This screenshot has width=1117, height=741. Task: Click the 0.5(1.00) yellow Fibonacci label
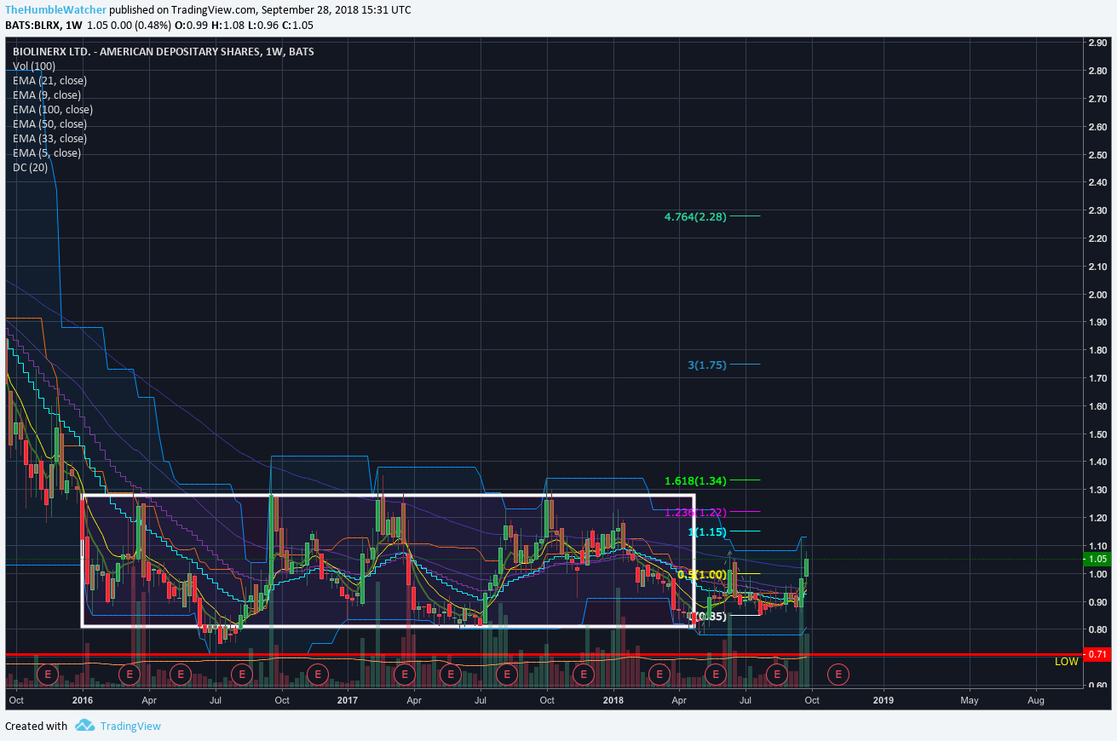[x=701, y=575]
